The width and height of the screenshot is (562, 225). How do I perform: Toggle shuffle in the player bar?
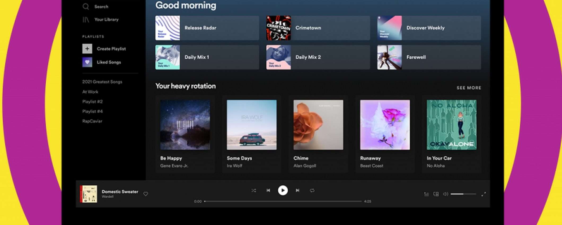pos(254,190)
